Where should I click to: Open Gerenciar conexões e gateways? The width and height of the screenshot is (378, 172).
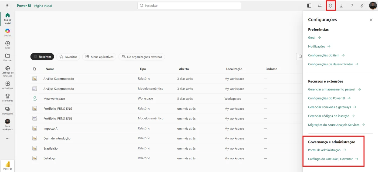click(332, 107)
